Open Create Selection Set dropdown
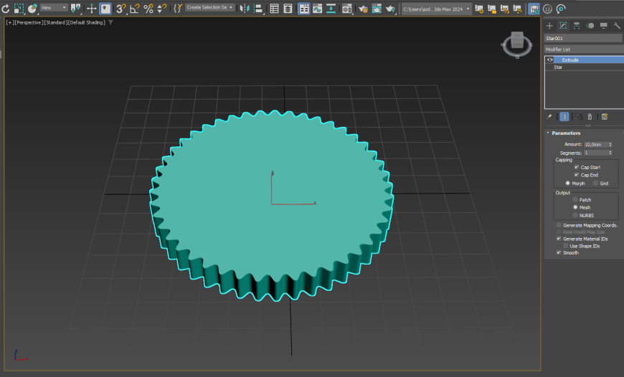 point(209,8)
